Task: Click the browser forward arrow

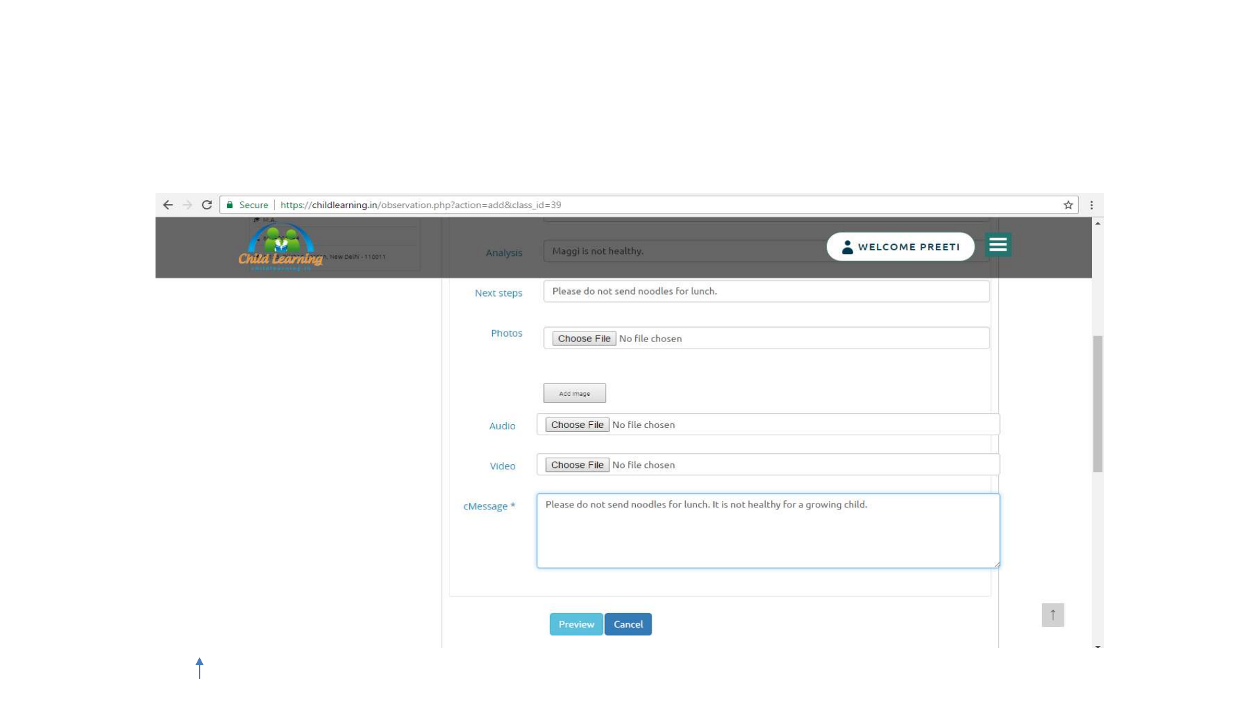Action: tap(188, 205)
